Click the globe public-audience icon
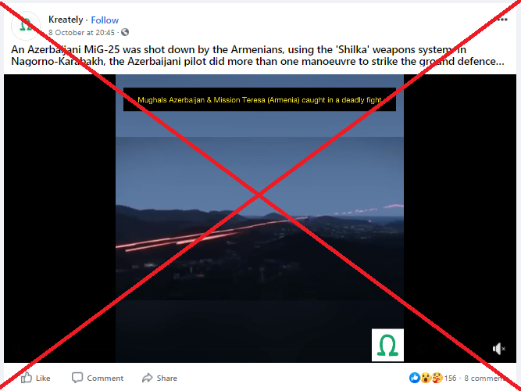521x391 pixels. 125,32
